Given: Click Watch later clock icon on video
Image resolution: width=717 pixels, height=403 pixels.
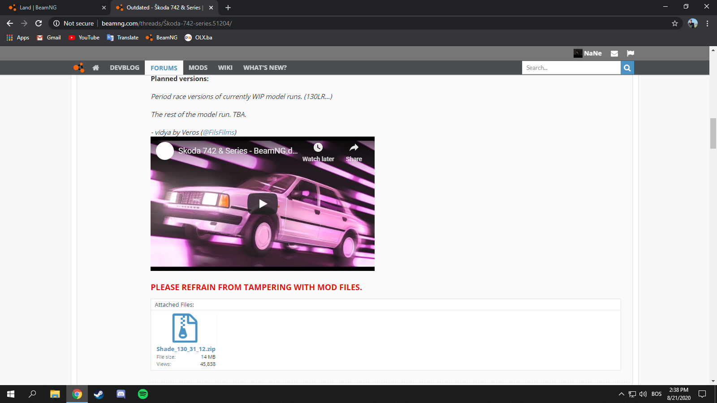Looking at the screenshot, I should click(318, 147).
